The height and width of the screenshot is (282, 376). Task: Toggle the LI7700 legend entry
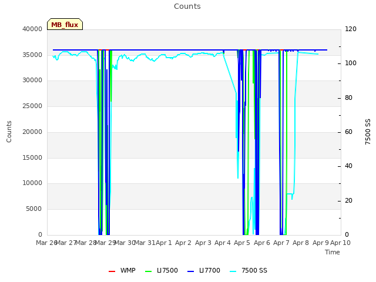point(204,270)
